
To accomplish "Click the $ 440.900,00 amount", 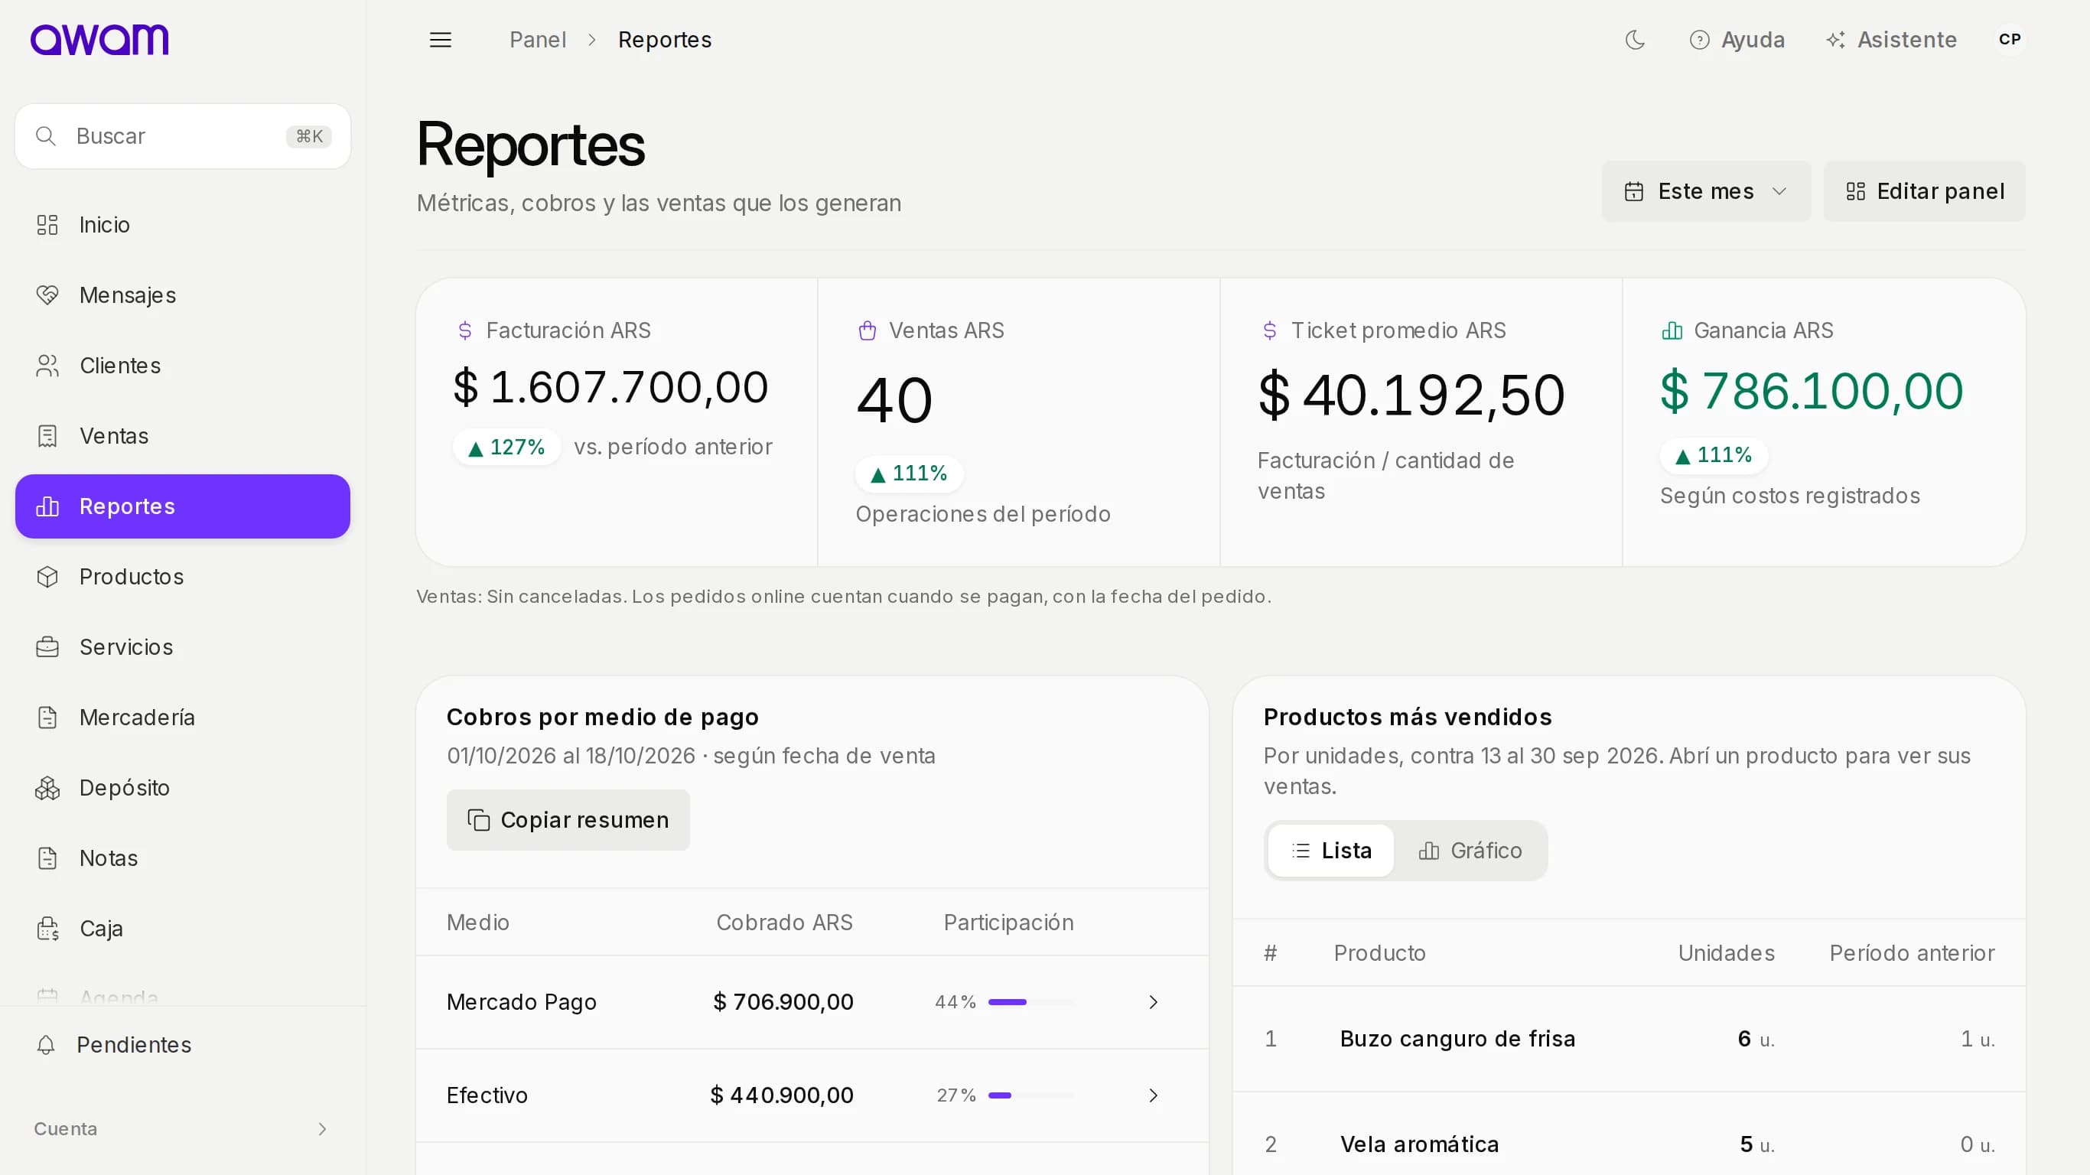I will (x=782, y=1095).
